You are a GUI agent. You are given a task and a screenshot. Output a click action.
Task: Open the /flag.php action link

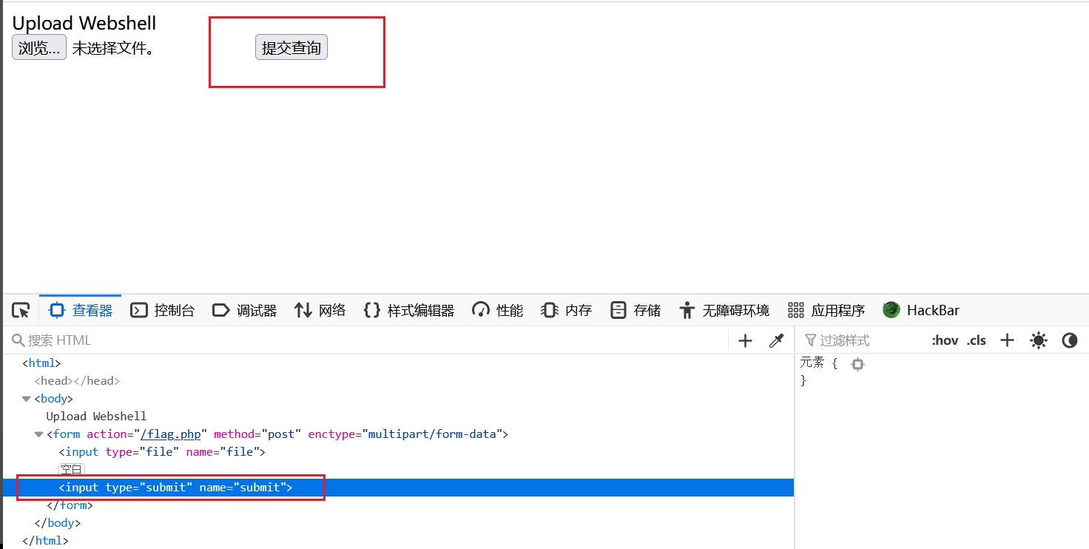171,434
